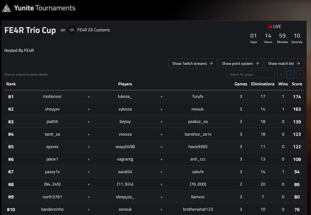
Task: Focus the Search for player field
Action: tap(251, 74)
